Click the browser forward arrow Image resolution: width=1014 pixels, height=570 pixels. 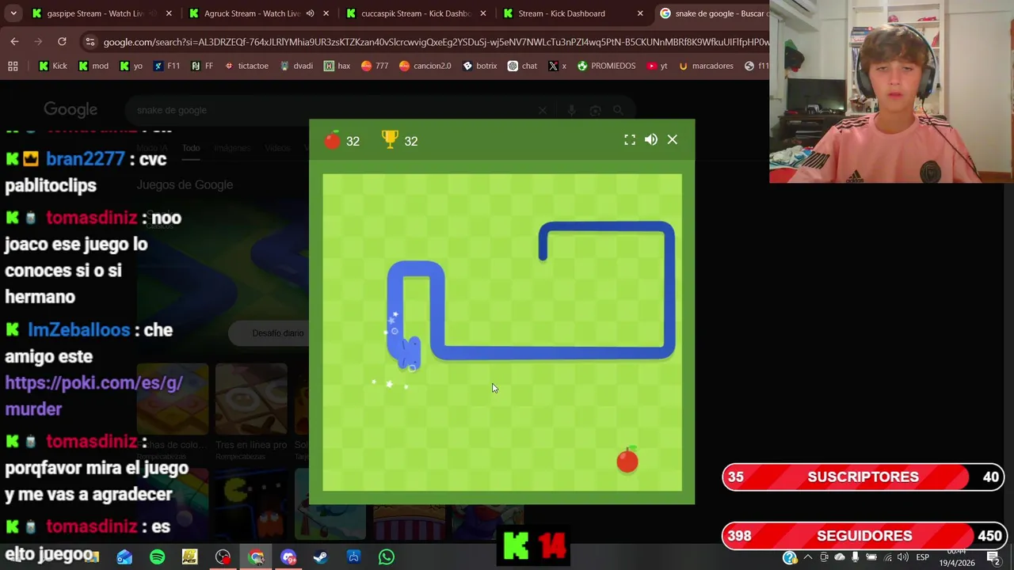point(38,41)
